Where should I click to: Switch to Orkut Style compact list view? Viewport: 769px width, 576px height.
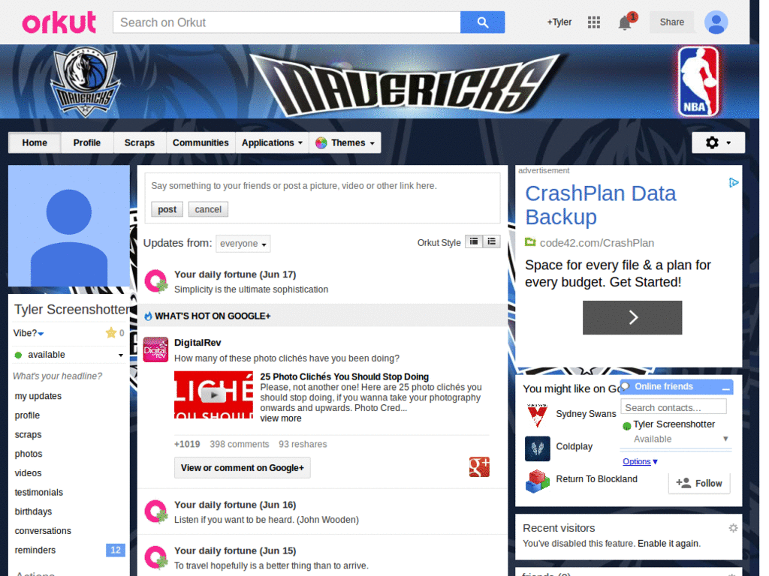(491, 241)
